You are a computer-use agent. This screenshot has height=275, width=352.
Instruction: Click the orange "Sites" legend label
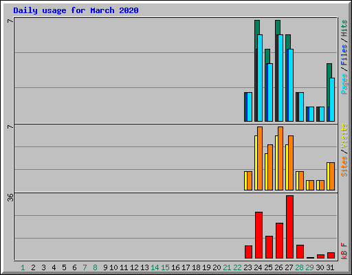(344, 166)
